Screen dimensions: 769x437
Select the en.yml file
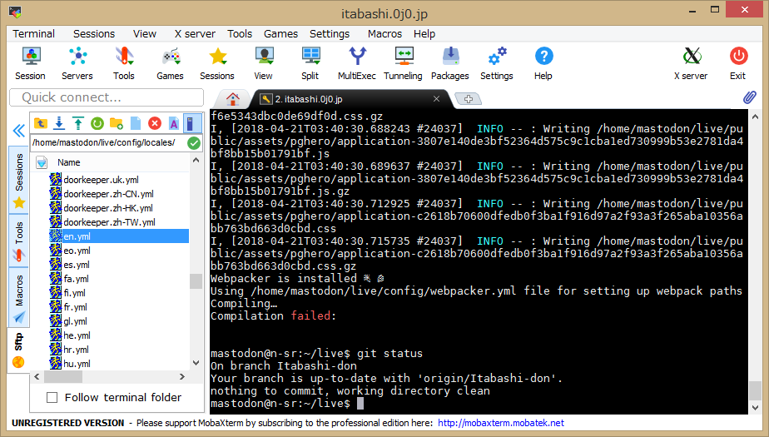click(x=77, y=236)
